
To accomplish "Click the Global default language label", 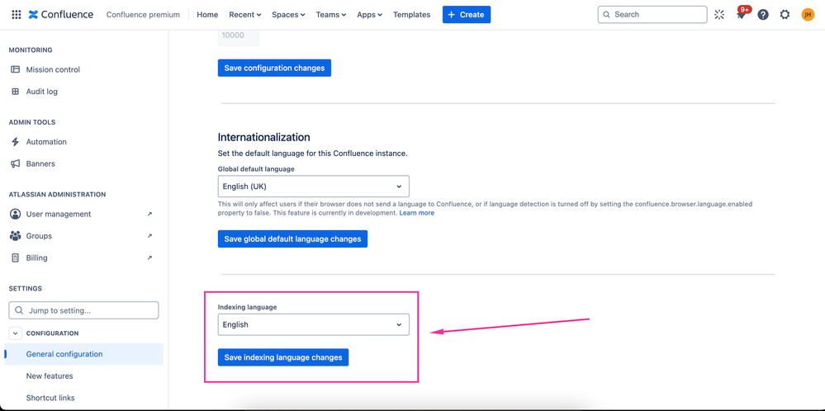I will (x=256, y=168).
